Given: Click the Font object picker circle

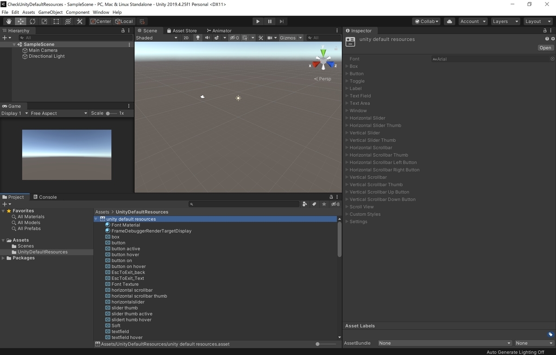Looking at the screenshot, I should pos(552,59).
